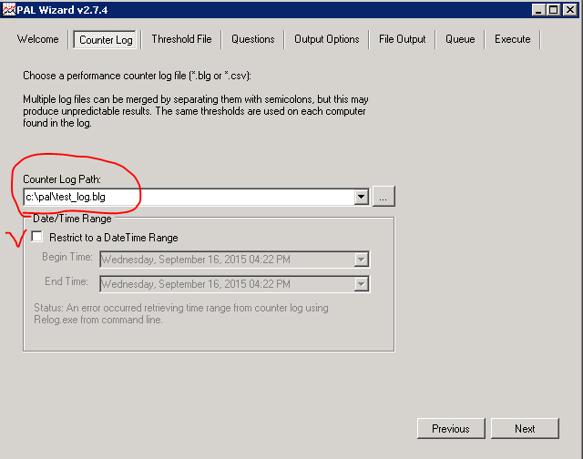This screenshot has height=459, width=583.
Task: Close the PAL Wizard window
Action: pos(569,10)
